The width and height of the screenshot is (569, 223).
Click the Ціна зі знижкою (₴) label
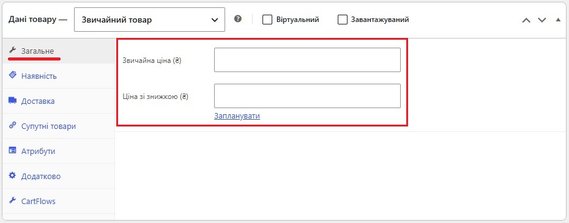pos(155,97)
